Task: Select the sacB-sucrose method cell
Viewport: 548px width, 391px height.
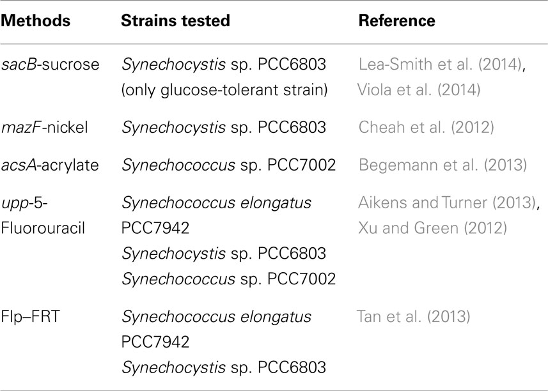Action: pyautogui.click(x=50, y=65)
